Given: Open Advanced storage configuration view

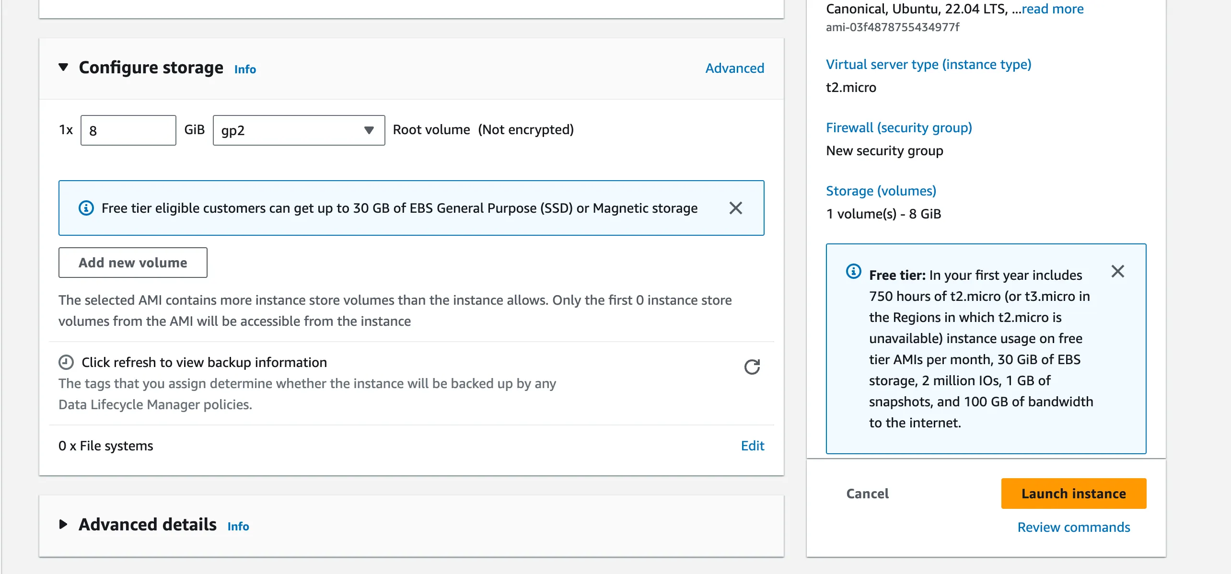Looking at the screenshot, I should point(734,68).
